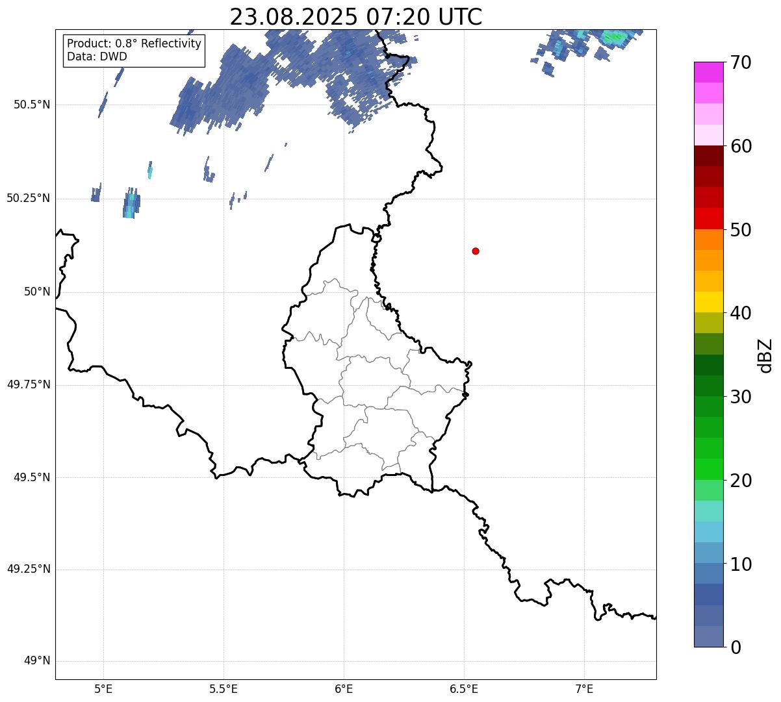Click the colorbar value 60
Image resolution: width=781 pixels, height=702 pixels.
(741, 146)
